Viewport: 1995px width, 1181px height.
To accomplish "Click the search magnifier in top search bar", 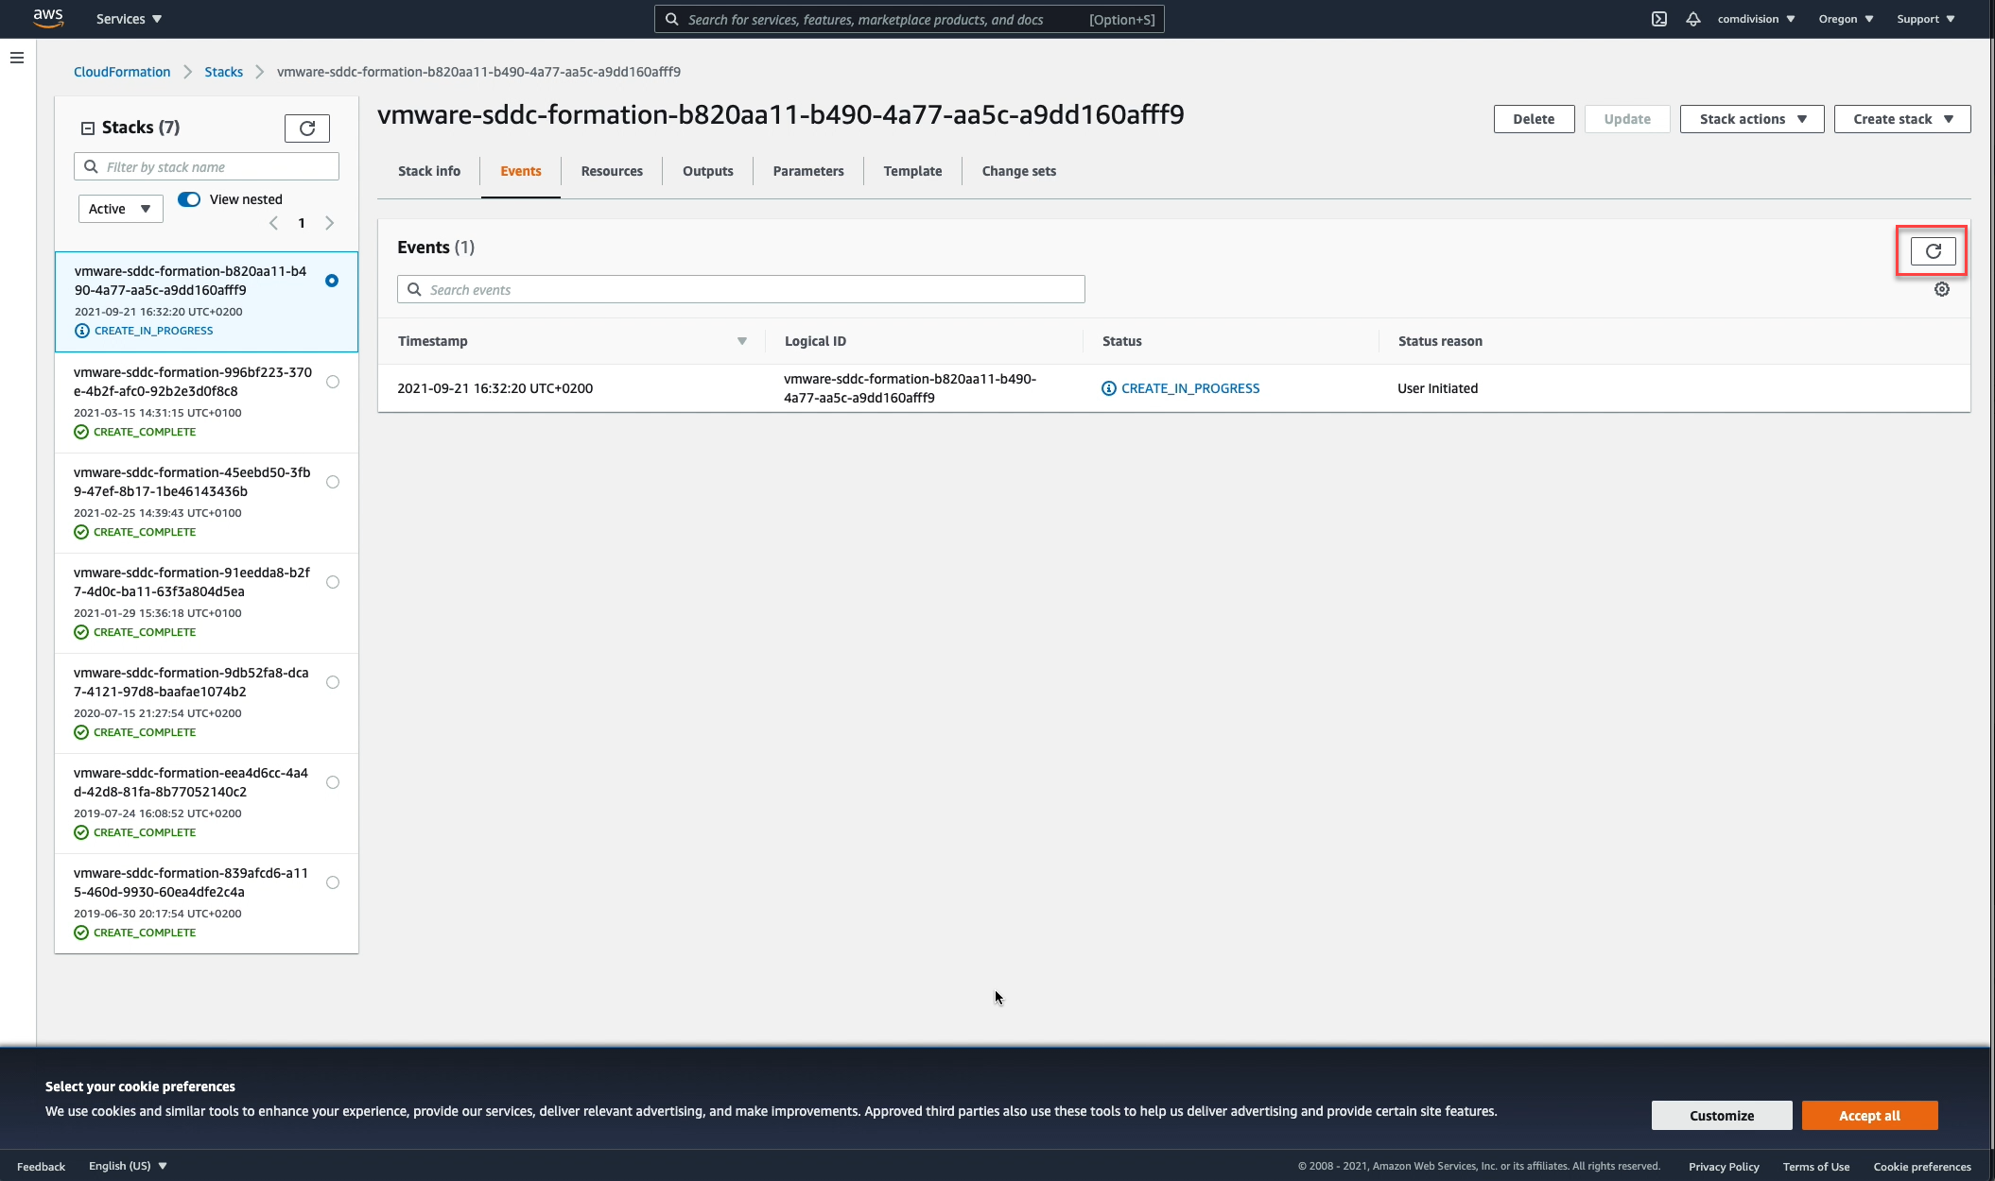I will click(671, 19).
